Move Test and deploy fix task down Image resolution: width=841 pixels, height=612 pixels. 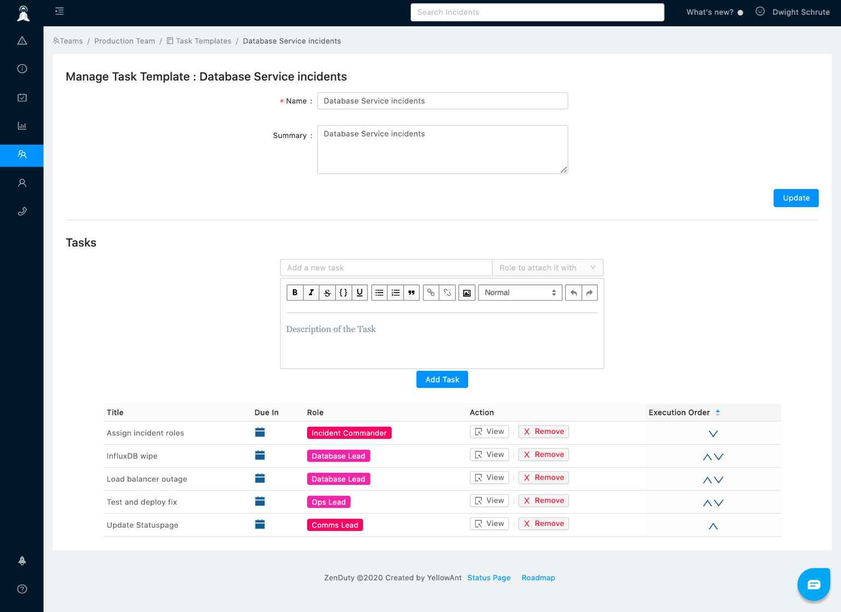coord(719,503)
